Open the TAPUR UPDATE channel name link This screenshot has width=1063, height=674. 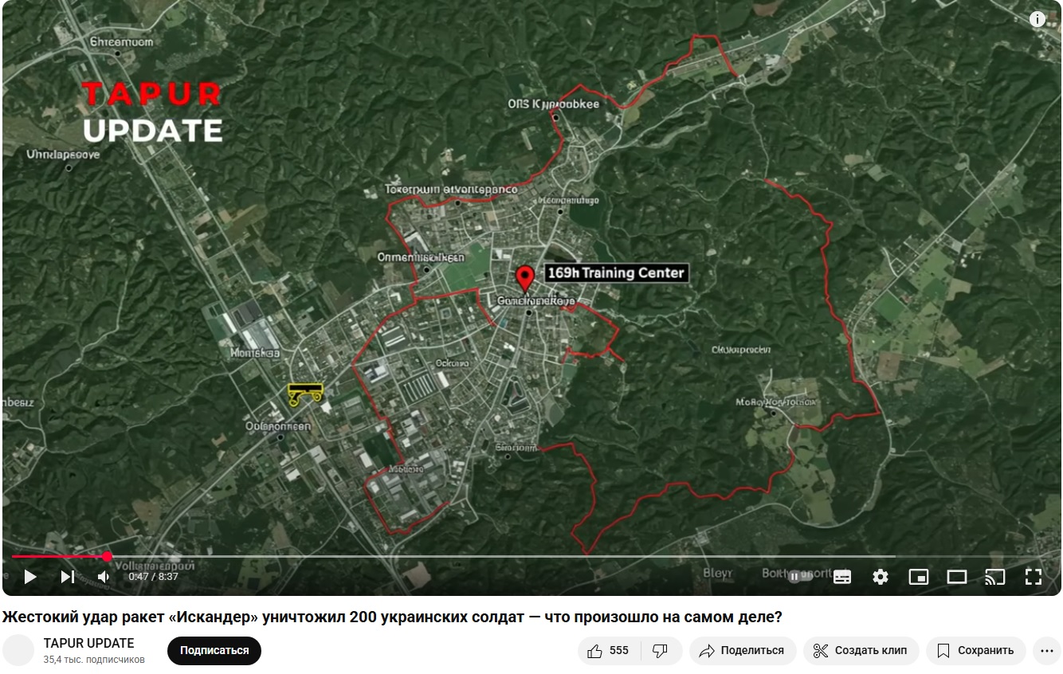click(88, 643)
